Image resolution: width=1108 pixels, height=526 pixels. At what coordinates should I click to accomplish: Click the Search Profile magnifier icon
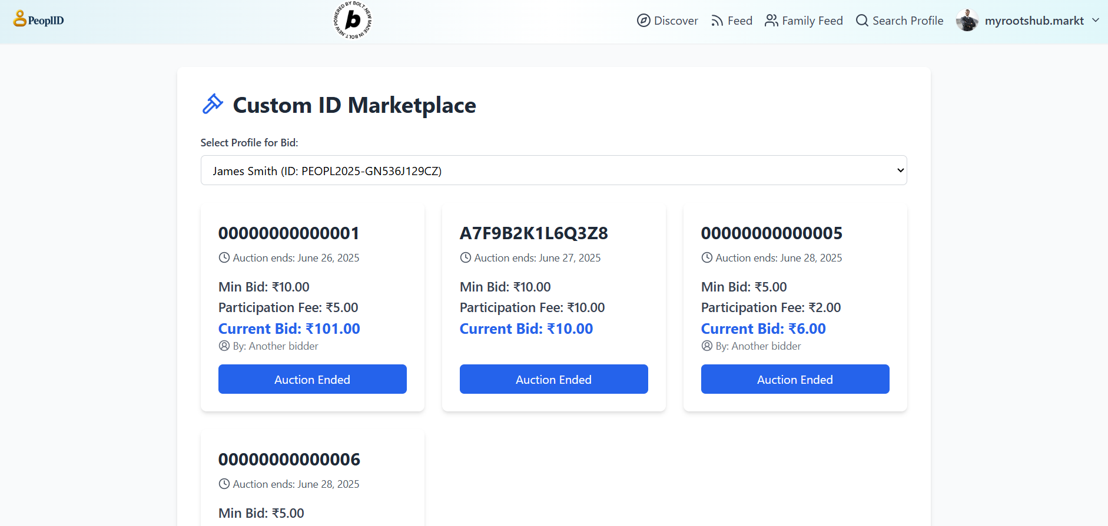pyautogui.click(x=862, y=21)
